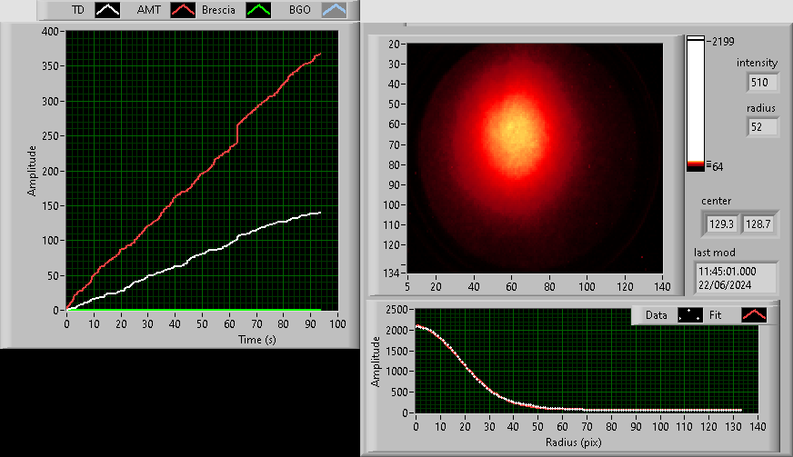Click the intensity value field showing 510
The width and height of the screenshot is (793, 457).
[x=762, y=83]
